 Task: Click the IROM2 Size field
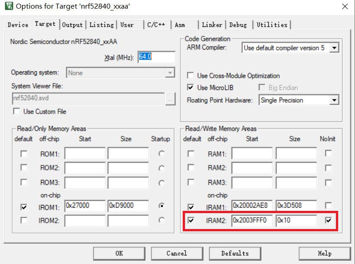tap(128, 220)
